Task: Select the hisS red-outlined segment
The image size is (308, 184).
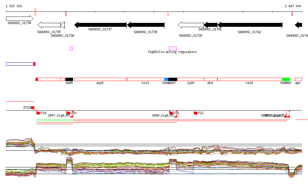Action: tap(146, 79)
